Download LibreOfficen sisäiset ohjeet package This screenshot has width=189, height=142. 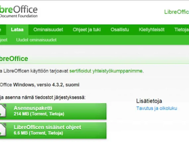(x=53, y=130)
